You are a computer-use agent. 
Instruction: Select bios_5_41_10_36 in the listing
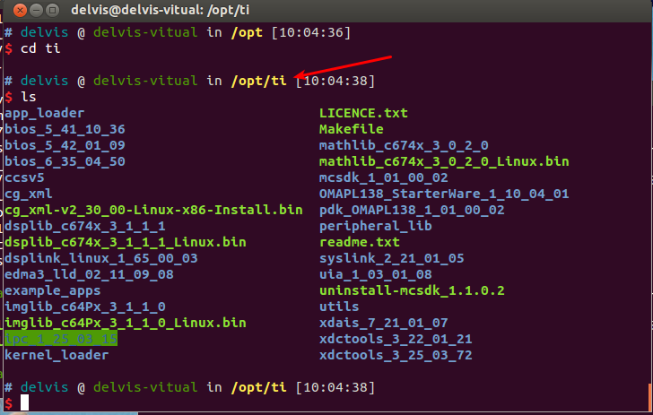pos(65,129)
